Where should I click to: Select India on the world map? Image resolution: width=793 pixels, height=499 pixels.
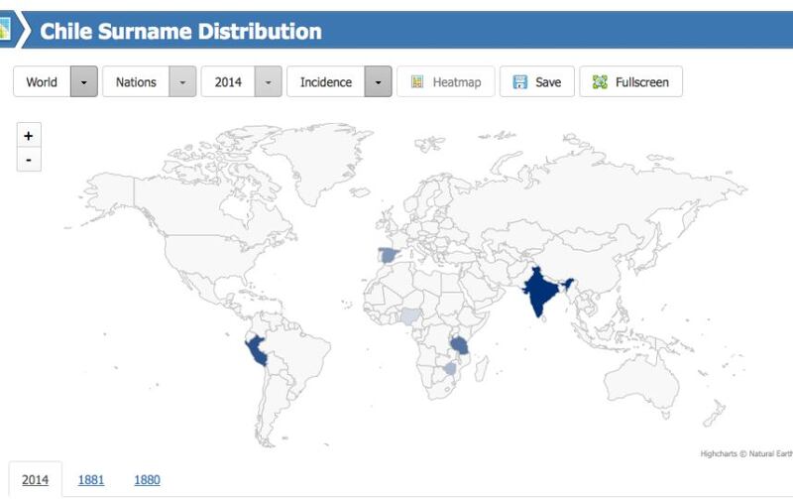pyautogui.click(x=538, y=291)
